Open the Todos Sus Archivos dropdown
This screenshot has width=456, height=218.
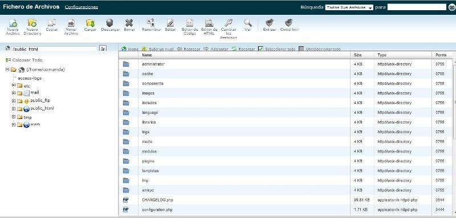[349, 7]
